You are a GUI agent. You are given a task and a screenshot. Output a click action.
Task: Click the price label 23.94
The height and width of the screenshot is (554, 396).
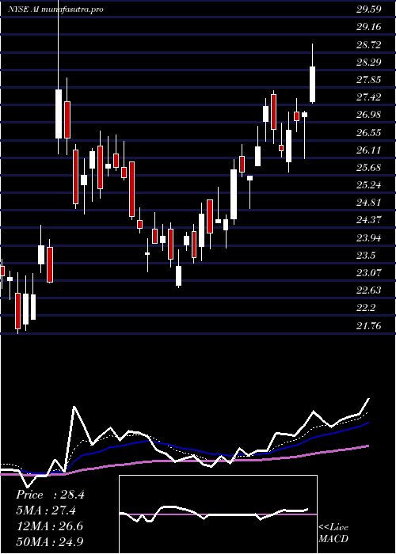click(369, 237)
